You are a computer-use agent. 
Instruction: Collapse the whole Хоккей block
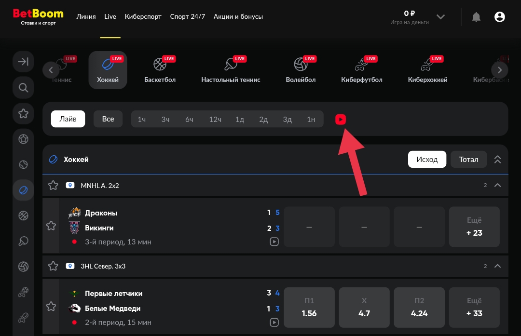coord(498,160)
